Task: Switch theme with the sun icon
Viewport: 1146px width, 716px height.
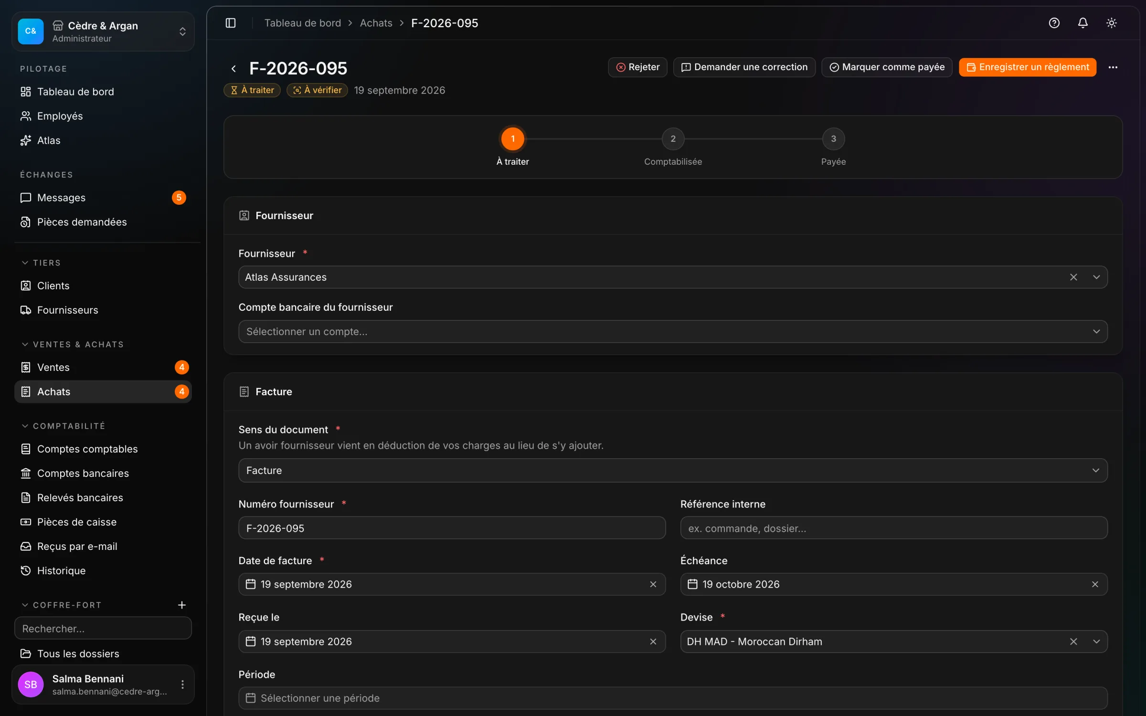Action: click(x=1111, y=23)
